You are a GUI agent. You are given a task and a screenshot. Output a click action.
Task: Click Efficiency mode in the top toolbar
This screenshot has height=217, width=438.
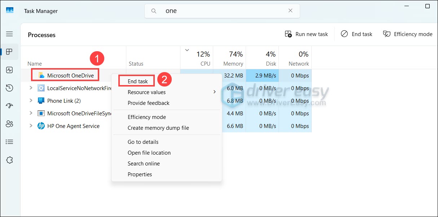coord(407,34)
